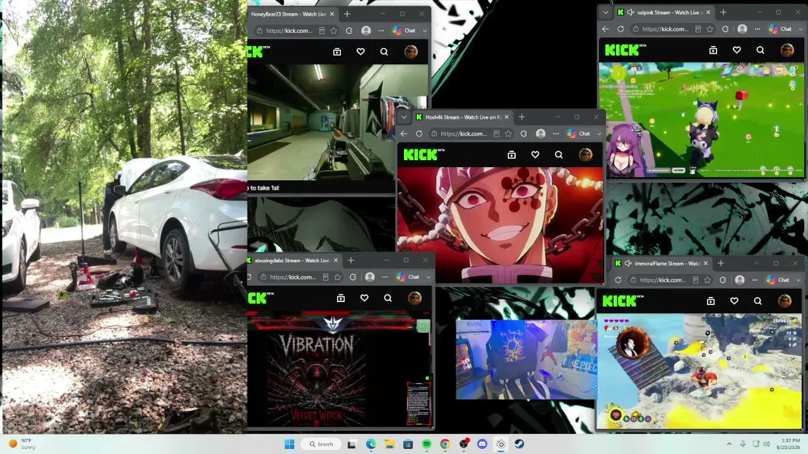The height and width of the screenshot is (454, 808).
Task: Open Kick profile avatar in ImmoralFlame window
Action: 785,301
